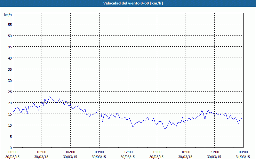Click the y-axis value '10'
This screenshot has height=160, width=256.
click(10, 125)
